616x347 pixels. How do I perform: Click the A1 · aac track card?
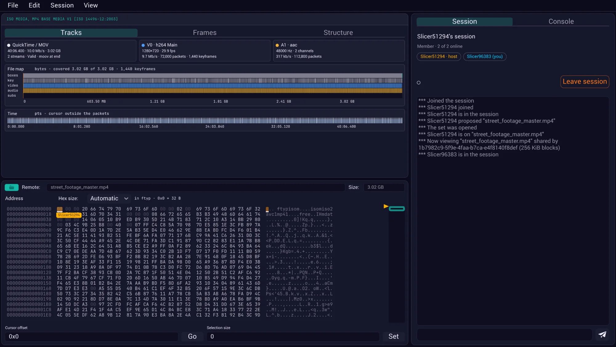[x=339, y=51]
